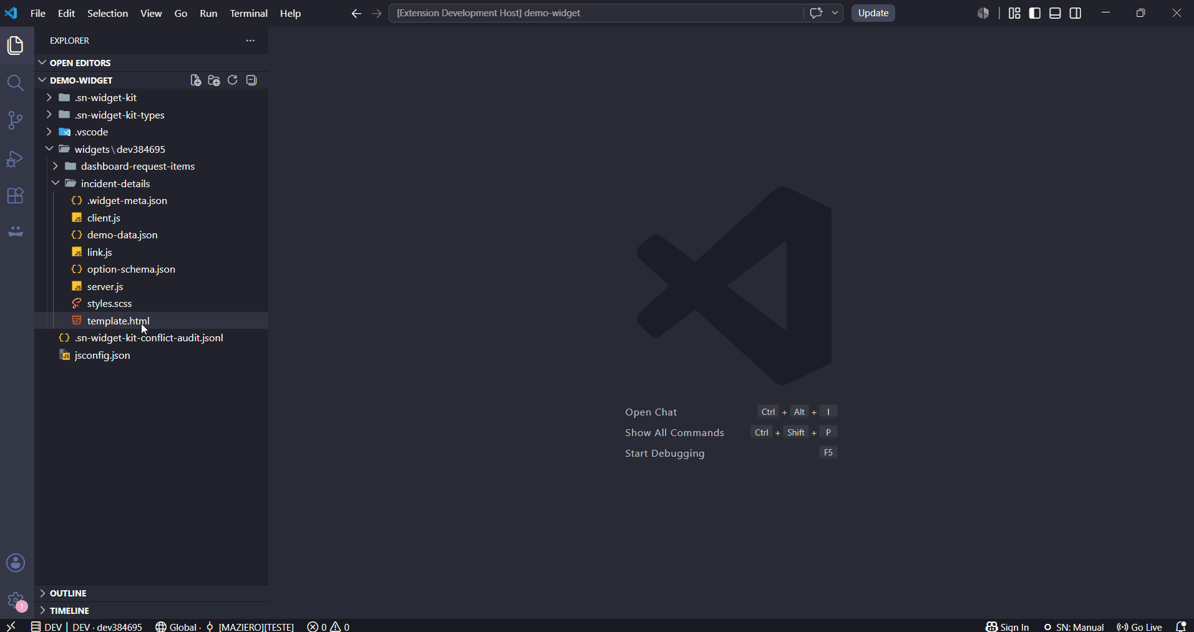Open the Manage gear icon
This screenshot has width=1194, height=632.
click(x=16, y=601)
